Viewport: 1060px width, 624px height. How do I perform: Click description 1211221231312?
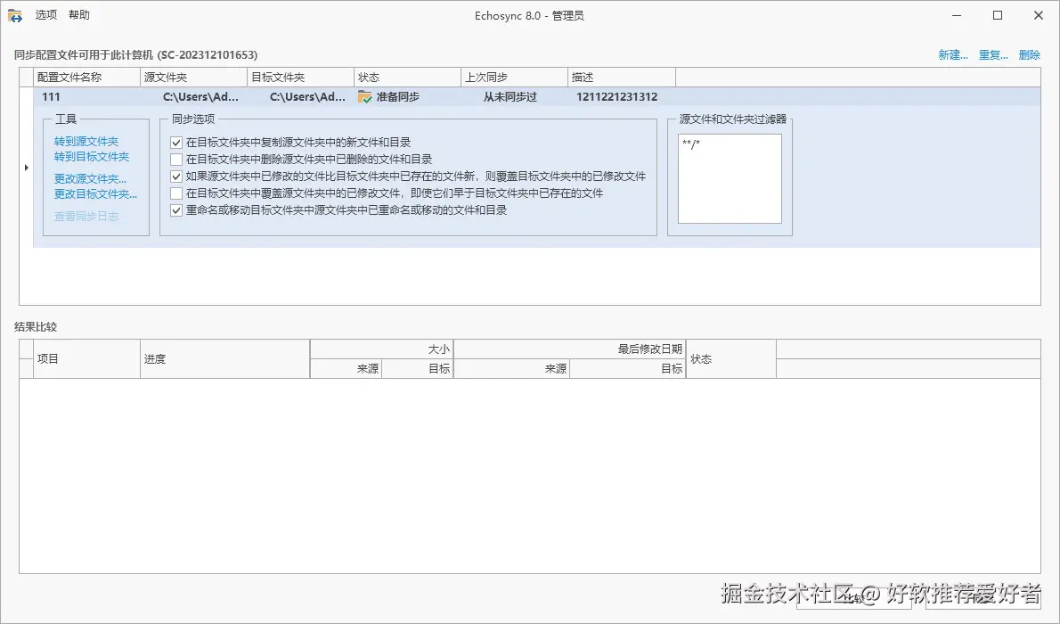coord(617,97)
